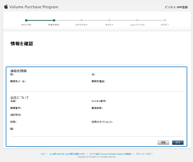This screenshot has width=193, height=162.
Task: Open the よくお問い合わせいただく質問と回答 (FAQ) link
Action: click(67, 154)
